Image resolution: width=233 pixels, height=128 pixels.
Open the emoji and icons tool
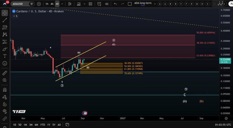5,63
